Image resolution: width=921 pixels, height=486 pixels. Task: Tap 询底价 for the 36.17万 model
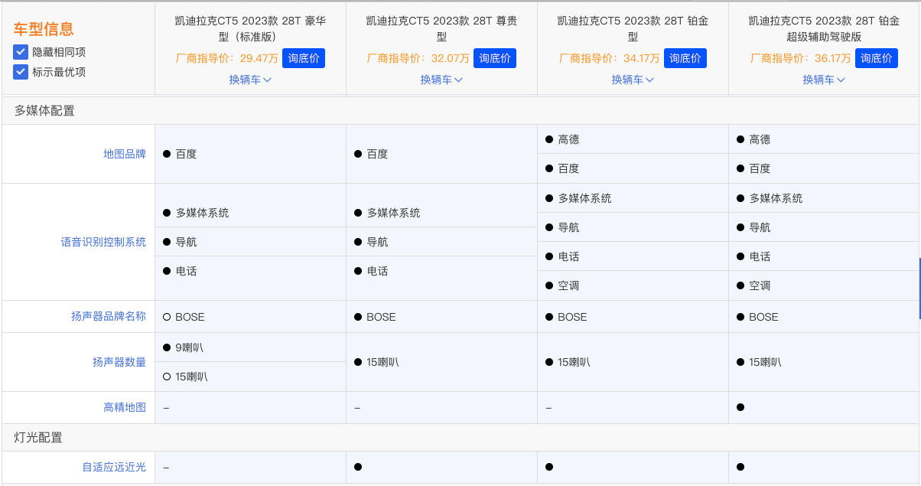tap(877, 58)
